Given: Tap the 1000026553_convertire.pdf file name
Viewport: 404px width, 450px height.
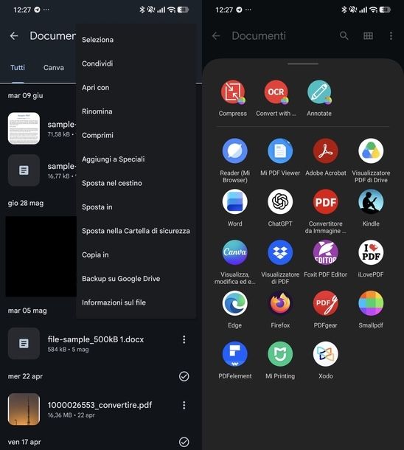Looking at the screenshot, I should tap(100, 405).
